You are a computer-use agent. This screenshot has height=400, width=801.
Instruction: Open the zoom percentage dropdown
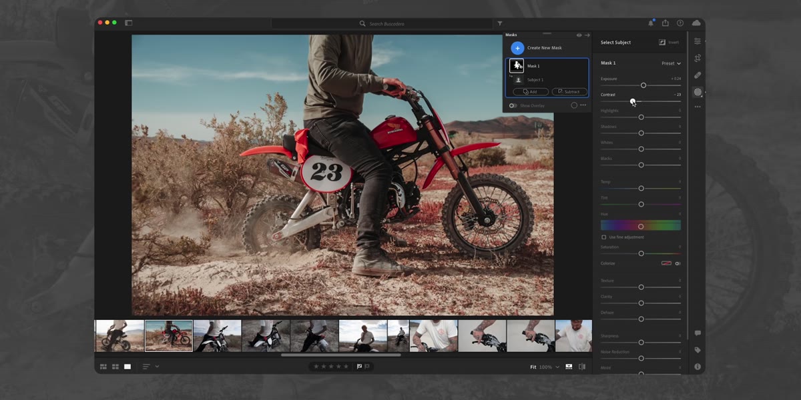tap(557, 367)
